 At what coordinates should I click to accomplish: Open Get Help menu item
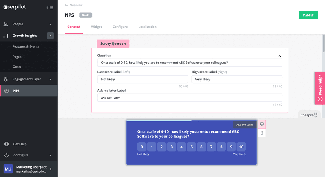point(20,144)
